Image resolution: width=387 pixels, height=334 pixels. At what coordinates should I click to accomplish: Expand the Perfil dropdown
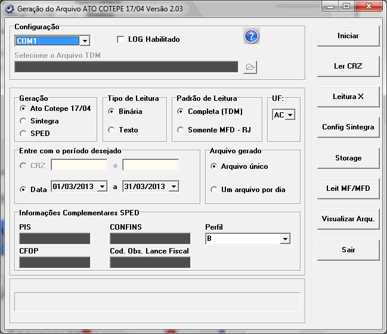pyautogui.click(x=285, y=239)
